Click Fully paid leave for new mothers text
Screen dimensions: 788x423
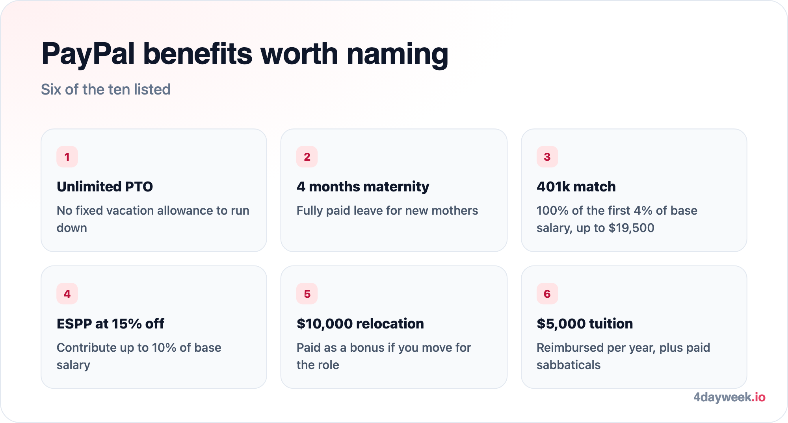pyautogui.click(x=387, y=211)
